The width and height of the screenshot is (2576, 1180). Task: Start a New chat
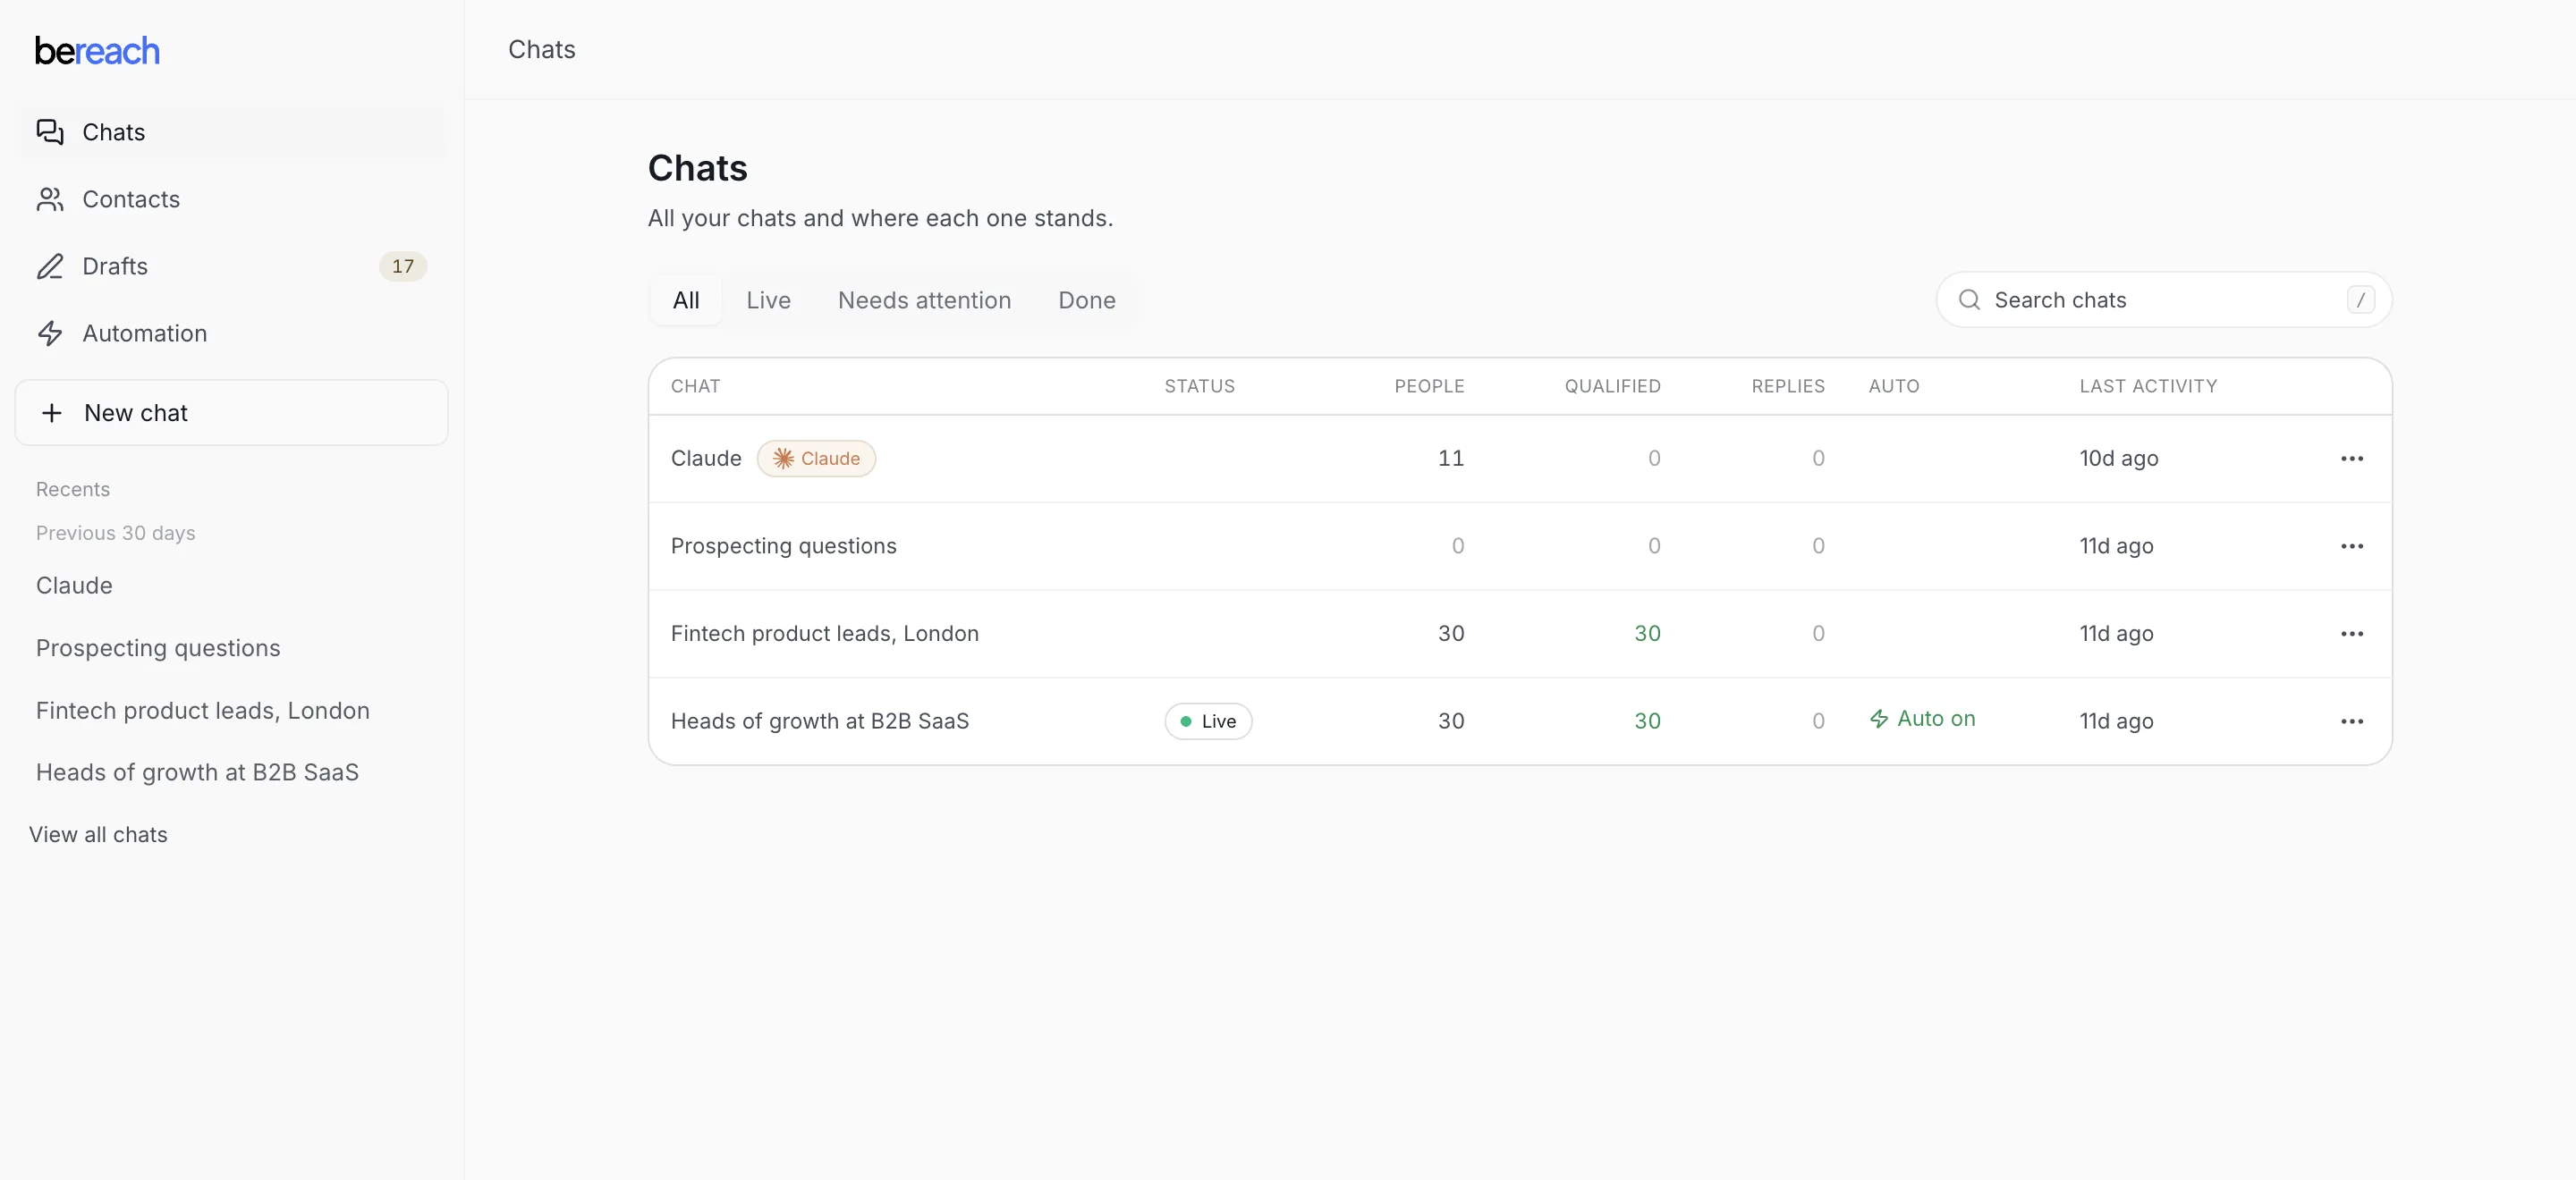pos(231,413)
